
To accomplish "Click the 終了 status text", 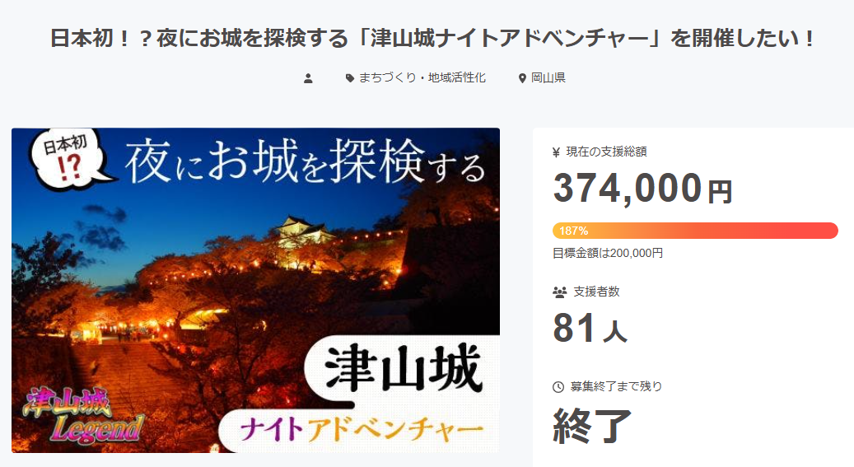I will (592, 426).
